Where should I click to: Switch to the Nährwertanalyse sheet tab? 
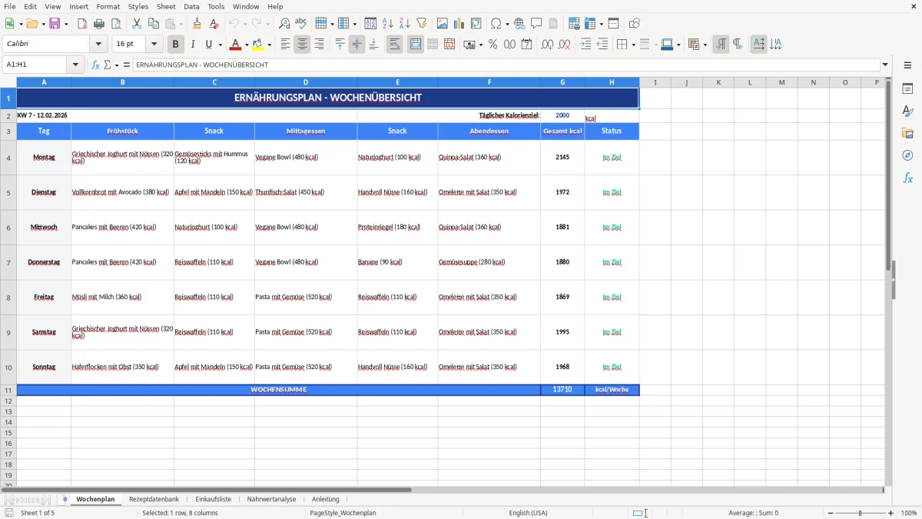[271, 499]
